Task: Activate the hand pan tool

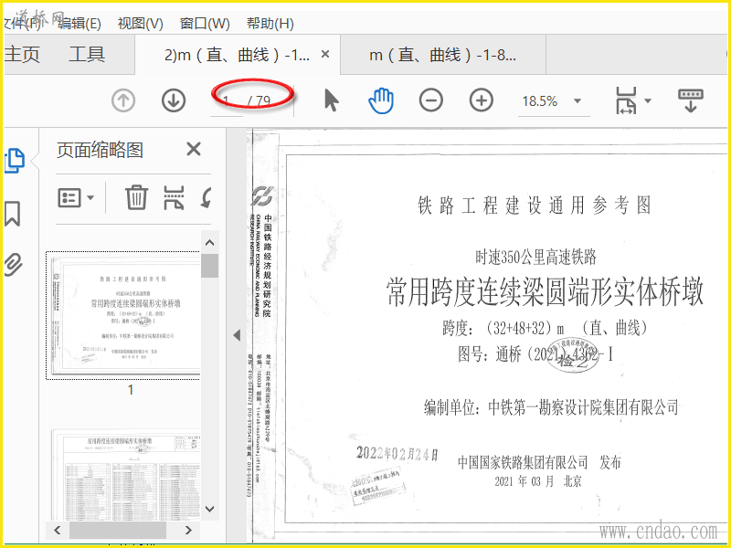Action: 381,100
